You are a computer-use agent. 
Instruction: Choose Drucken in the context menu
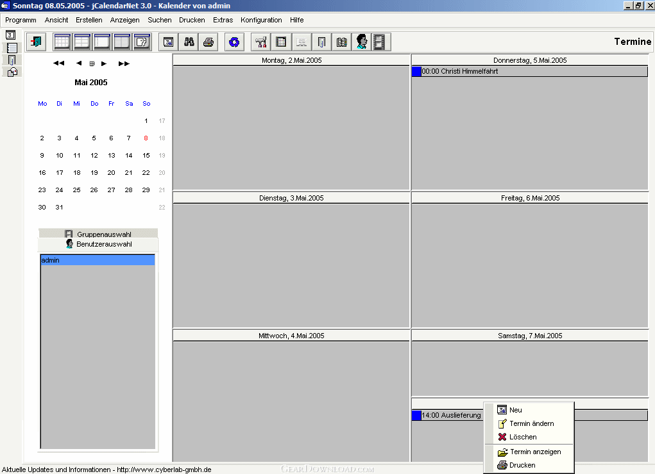tap(529, 465)
